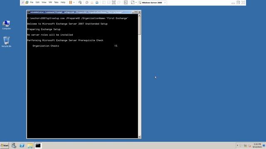Click Command Prompt scrollbar up arrow
266x149 pixels.
(x=139, y=15)
